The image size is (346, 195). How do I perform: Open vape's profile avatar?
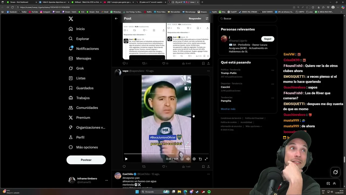118,73
